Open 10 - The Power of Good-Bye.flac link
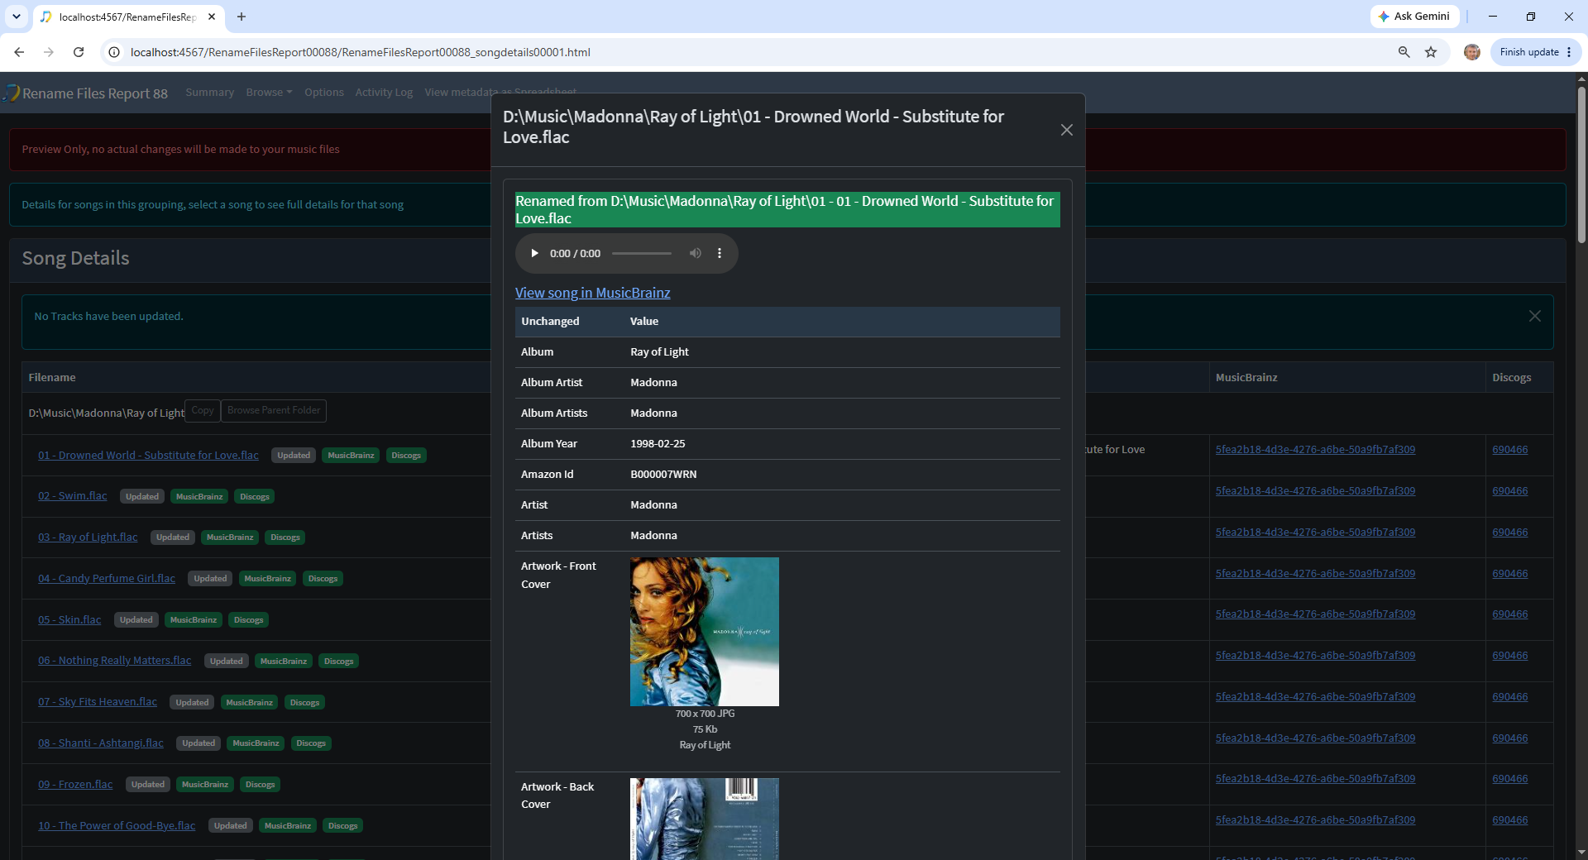The image size is (1588, 860). [117, 826]
